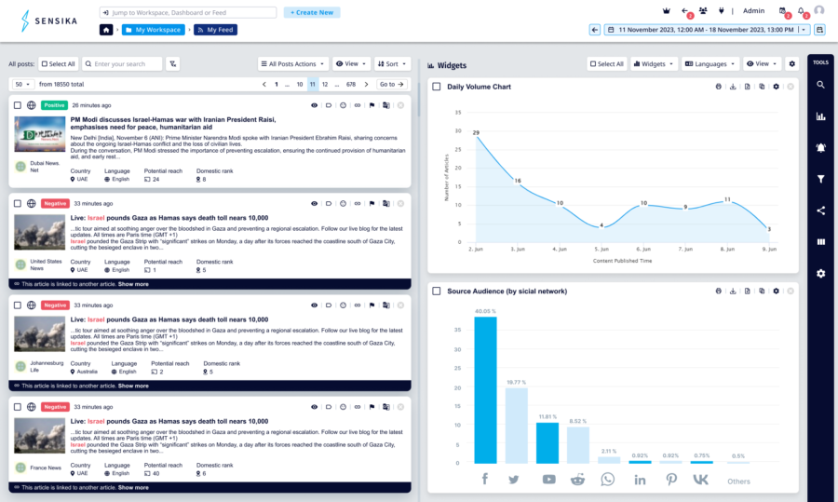
Task: Open the alerts bell in Tools sidebar
Action: click(x=820, y=147)
